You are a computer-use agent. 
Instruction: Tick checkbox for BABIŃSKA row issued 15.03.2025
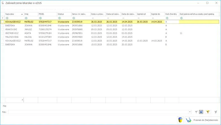(x=2, y=45)
